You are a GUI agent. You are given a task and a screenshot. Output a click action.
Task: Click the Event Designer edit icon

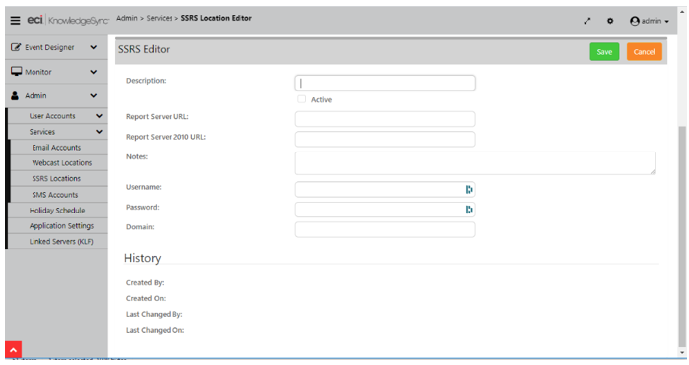(16, 47)
